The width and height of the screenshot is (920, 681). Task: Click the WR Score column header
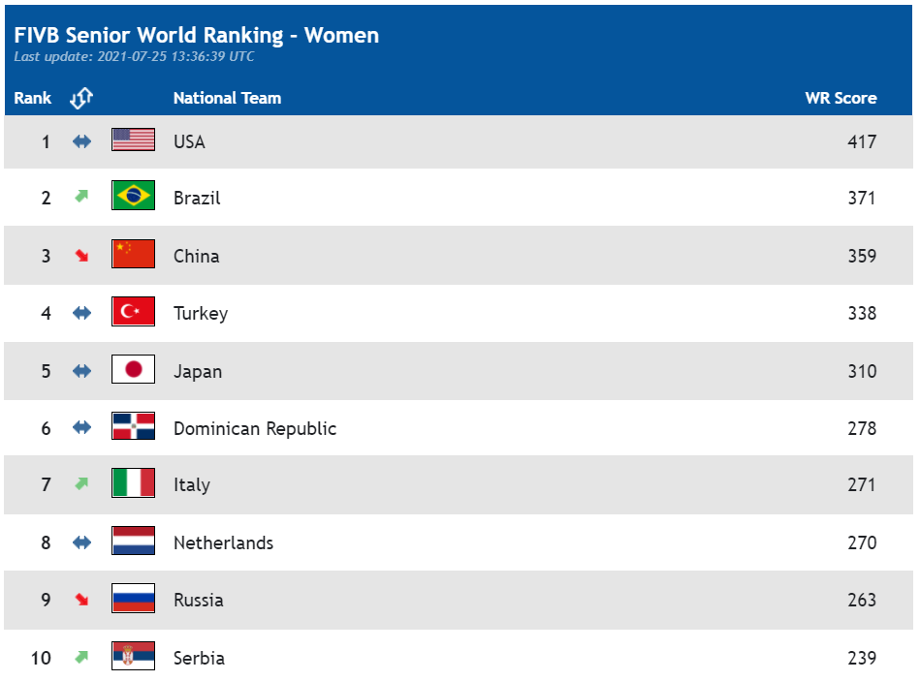(x=841, y=98)
